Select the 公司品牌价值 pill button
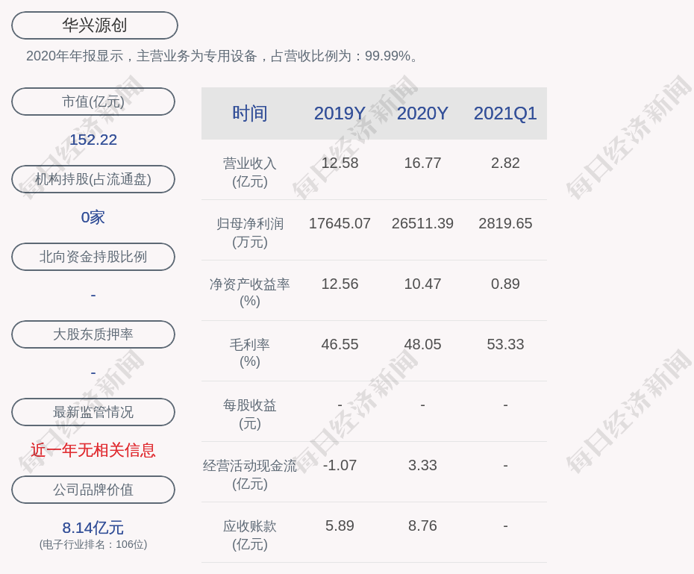The height and width of the screenshot is (574, 694). tap(93, 490)
